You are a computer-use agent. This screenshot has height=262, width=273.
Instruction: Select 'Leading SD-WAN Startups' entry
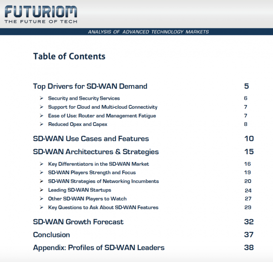pyautogui.click(x=80, y=190)
